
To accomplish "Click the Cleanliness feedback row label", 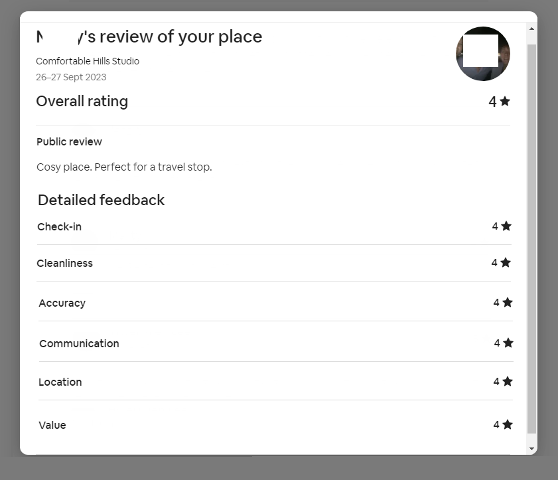I will tap(64, 264).
